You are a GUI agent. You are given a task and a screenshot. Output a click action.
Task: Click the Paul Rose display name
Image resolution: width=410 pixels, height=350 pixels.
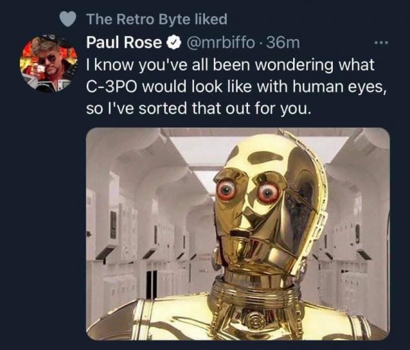coord(124,43)
